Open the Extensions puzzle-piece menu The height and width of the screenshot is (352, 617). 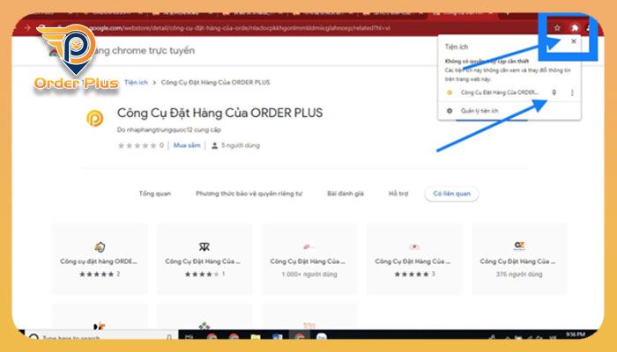[x=575, y=28]
